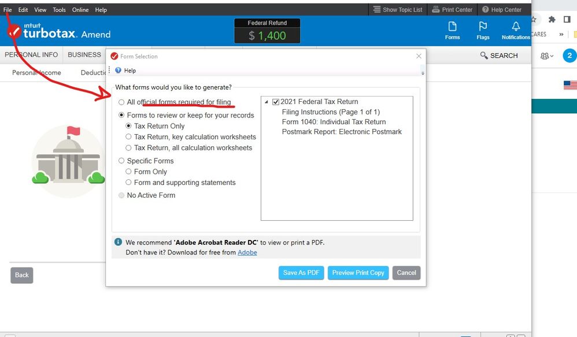577x337 pixels.
Task: Follow the Adobe download link
Action: click(x=247, y=253)
